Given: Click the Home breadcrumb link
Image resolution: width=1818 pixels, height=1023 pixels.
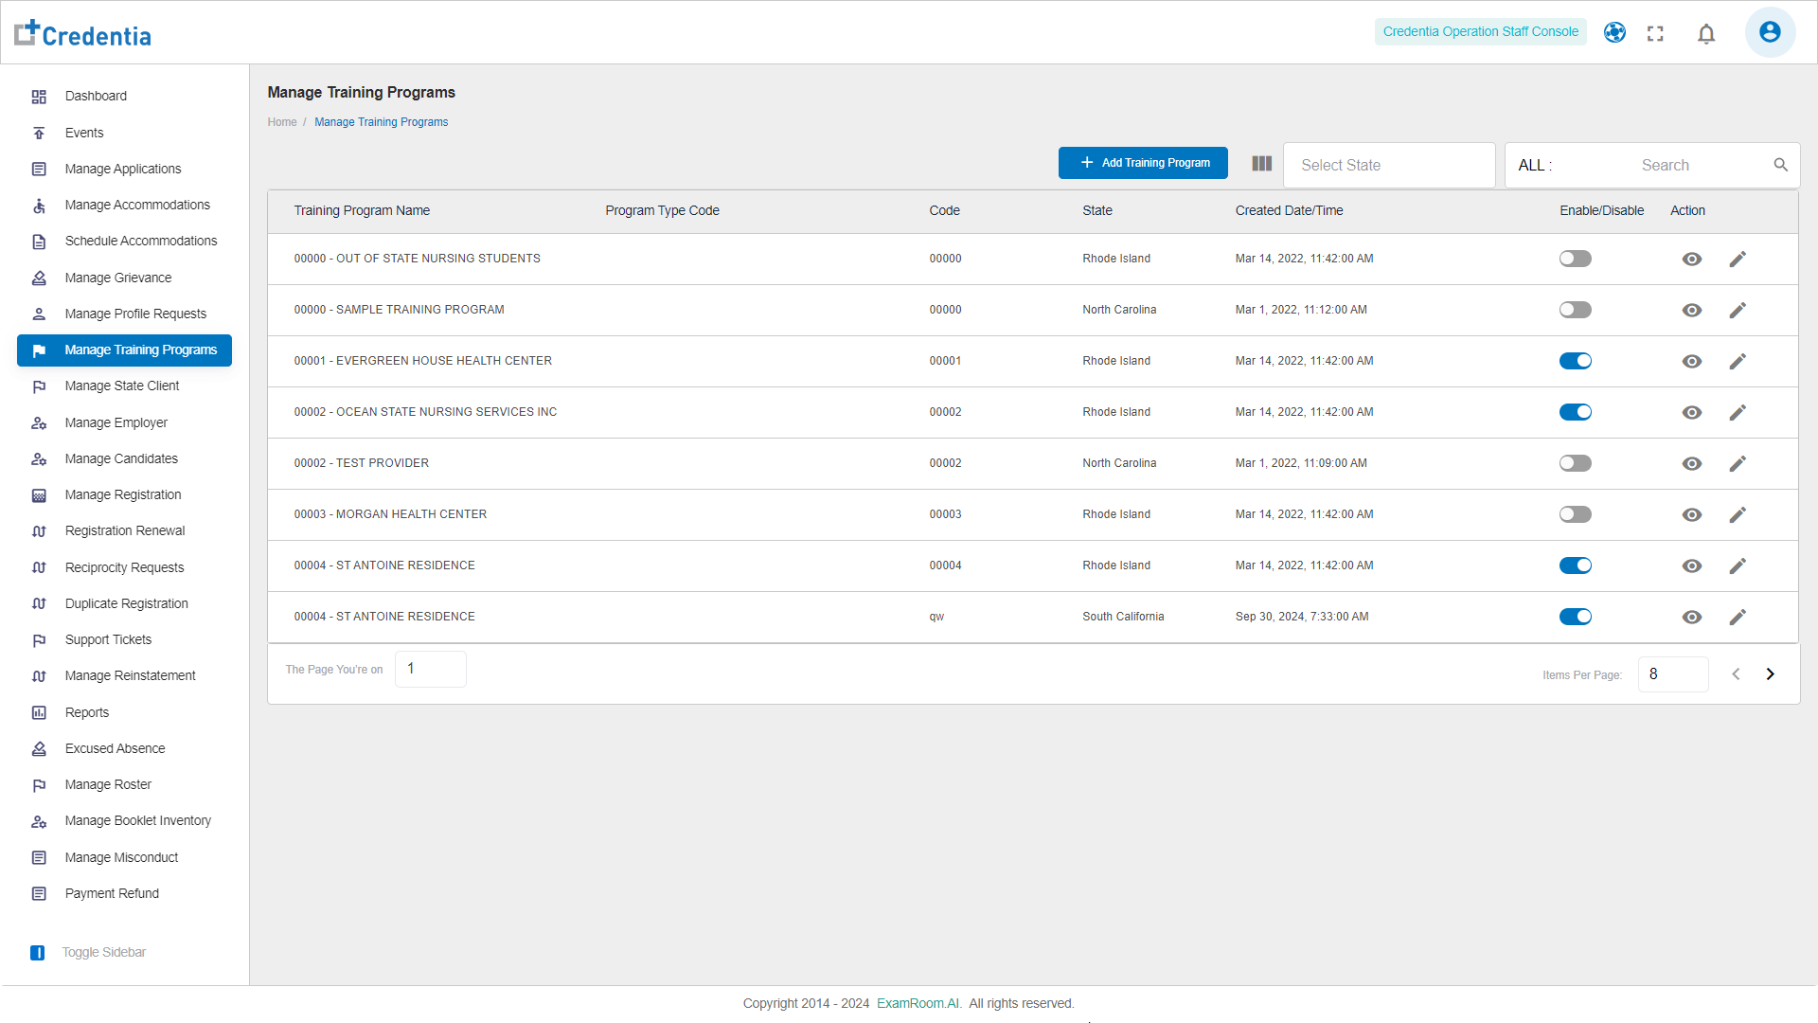Looking at the screenshot, I should tap(281, 122).
